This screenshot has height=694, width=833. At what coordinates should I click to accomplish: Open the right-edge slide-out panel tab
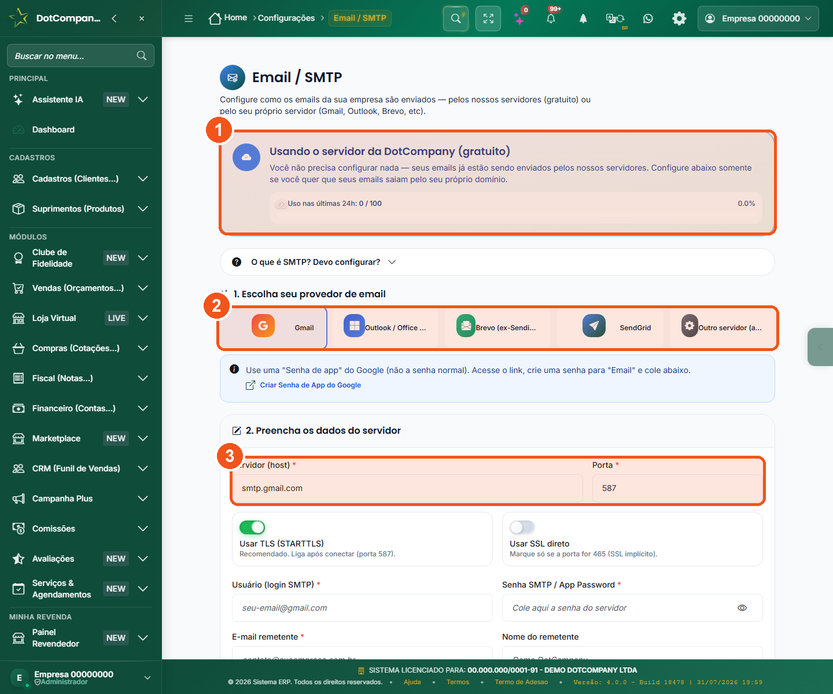[820, 347]
